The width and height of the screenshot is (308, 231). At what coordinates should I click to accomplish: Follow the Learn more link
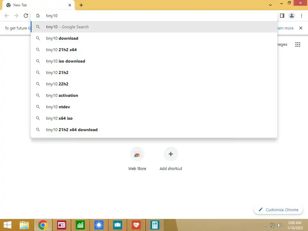[285, 28]
